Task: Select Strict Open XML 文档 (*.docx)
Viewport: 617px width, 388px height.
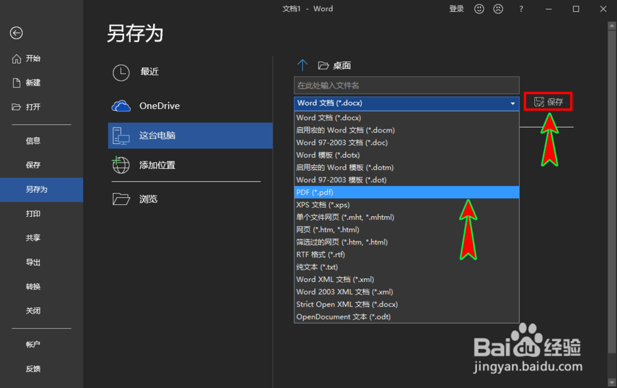Action: [407, 304]
